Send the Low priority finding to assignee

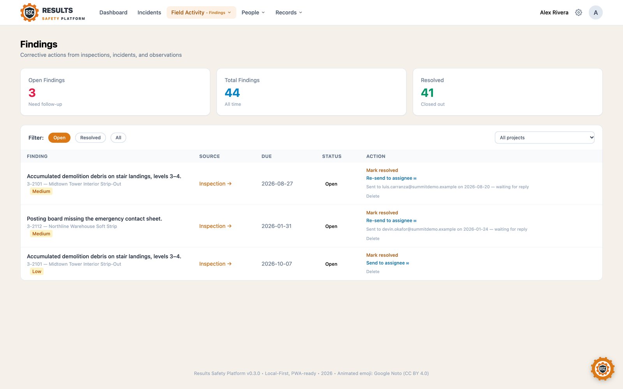coord(387,263)
